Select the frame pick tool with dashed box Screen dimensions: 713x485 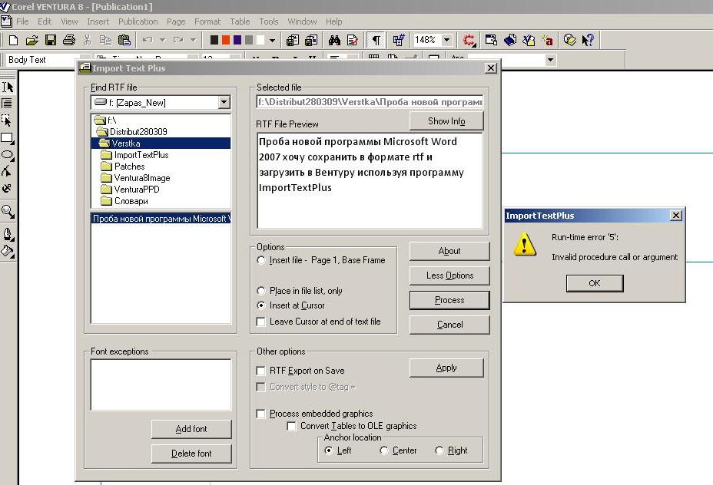7,120
